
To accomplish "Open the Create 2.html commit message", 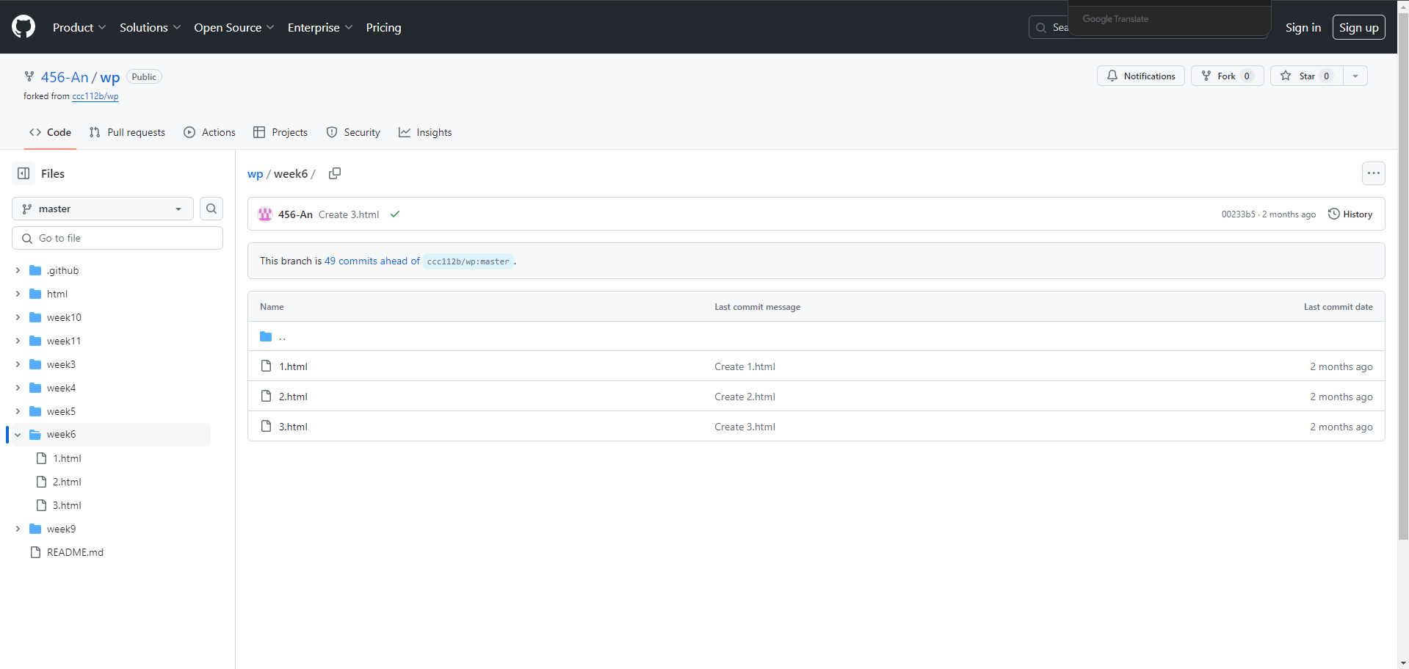I will click(745, 397).
